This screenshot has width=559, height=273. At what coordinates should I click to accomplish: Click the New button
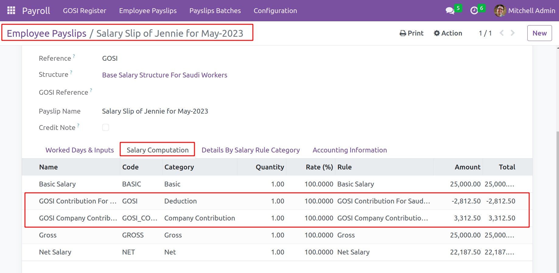click(x=539, y=33)
